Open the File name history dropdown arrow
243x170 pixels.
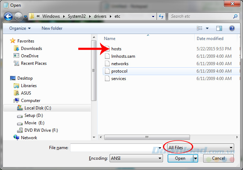(x=160, y=148)
